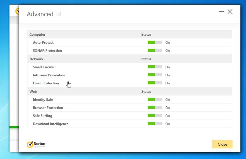This screenshot has height=159, width=246.
Task: Disable the Identity Safe toggle
Action: pyautogui.click(x=155, y=100)
